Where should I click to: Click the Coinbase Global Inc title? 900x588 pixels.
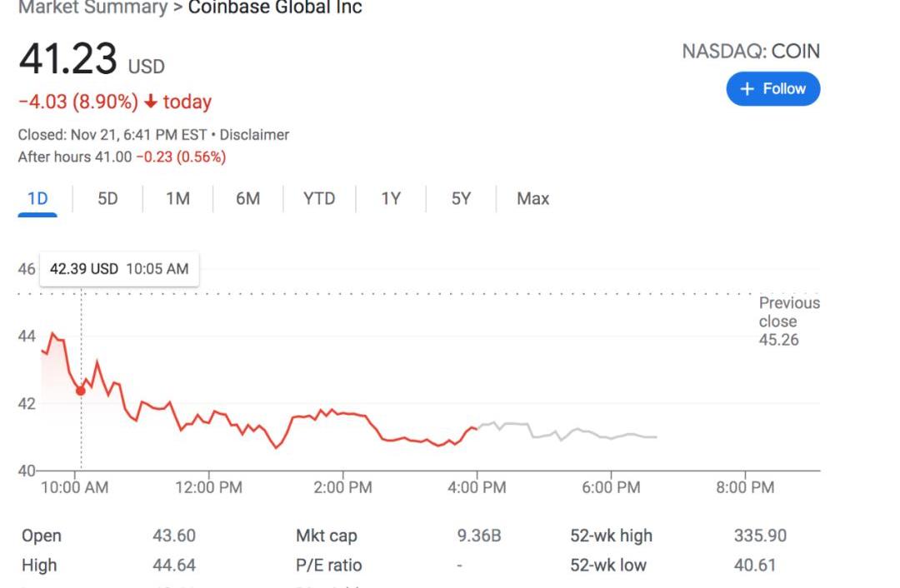click(x=275, y=7)
